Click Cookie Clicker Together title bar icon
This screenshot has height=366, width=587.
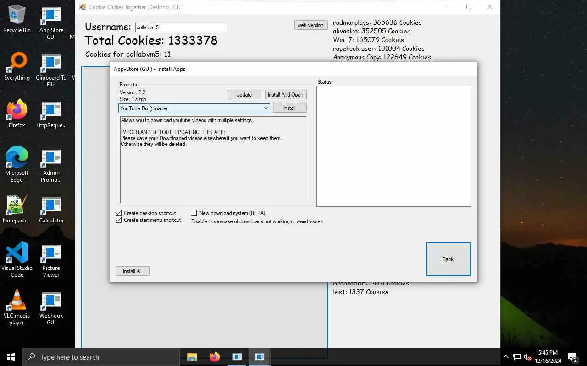coord(83,7)
